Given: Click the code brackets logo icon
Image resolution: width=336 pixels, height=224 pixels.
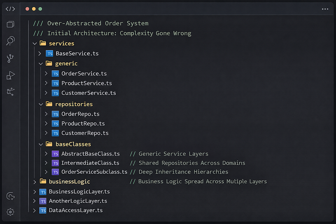Looking at the screenshot, I should click(x=10, y=9).
